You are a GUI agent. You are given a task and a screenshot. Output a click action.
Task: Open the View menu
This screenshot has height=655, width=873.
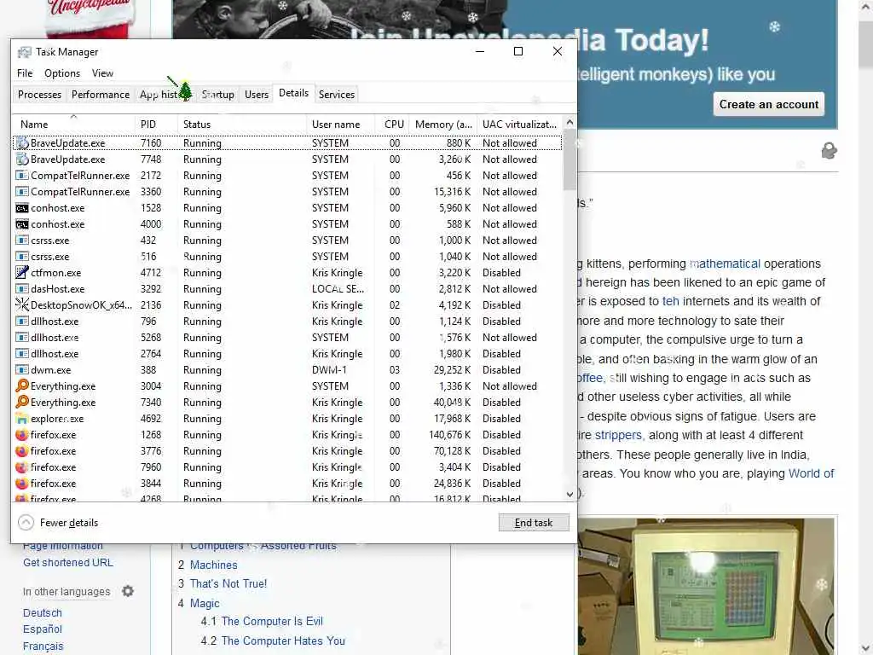point(102,73)
